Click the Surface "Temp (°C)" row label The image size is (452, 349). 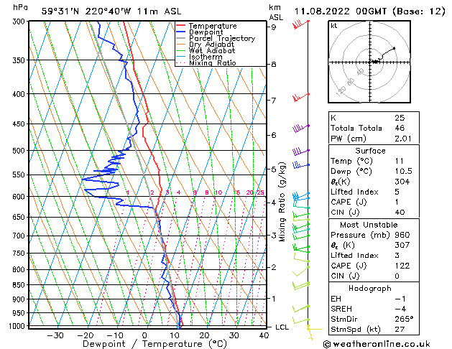click(351, 161)
